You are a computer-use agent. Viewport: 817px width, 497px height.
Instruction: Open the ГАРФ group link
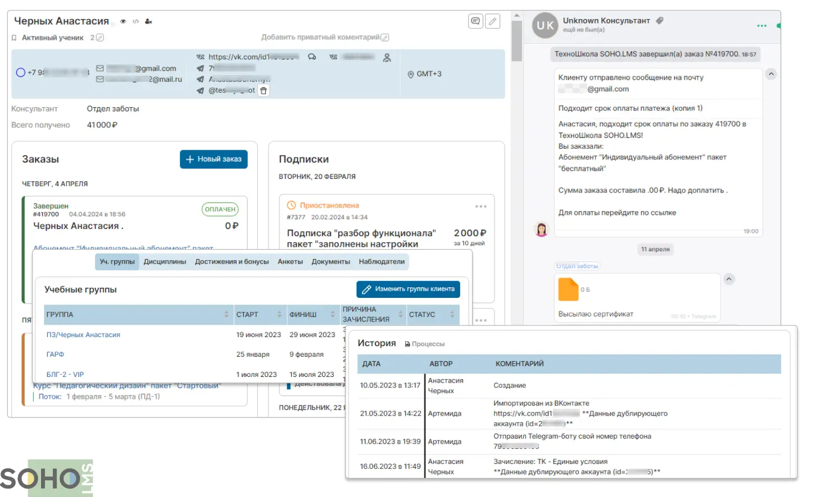[55, 355]
